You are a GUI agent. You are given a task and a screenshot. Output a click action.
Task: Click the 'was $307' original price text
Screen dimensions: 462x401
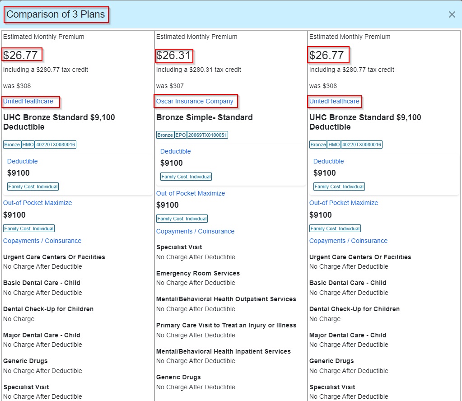pyautogui.click(x=170, y=86)
